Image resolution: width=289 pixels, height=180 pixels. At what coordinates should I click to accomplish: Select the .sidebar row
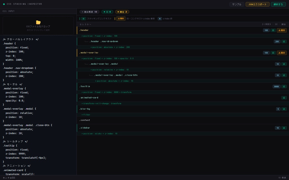(x=183, y=128)
